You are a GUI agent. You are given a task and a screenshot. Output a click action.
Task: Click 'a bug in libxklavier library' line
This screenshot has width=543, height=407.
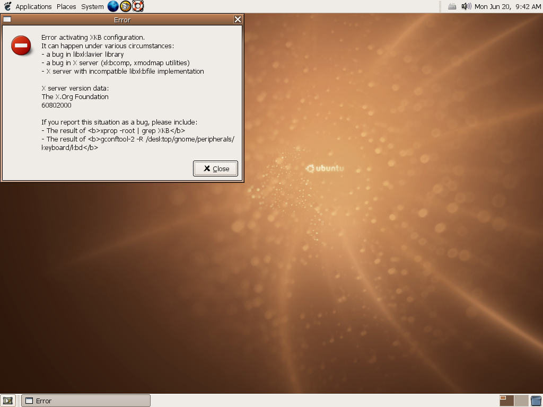[x=82, y=55]
